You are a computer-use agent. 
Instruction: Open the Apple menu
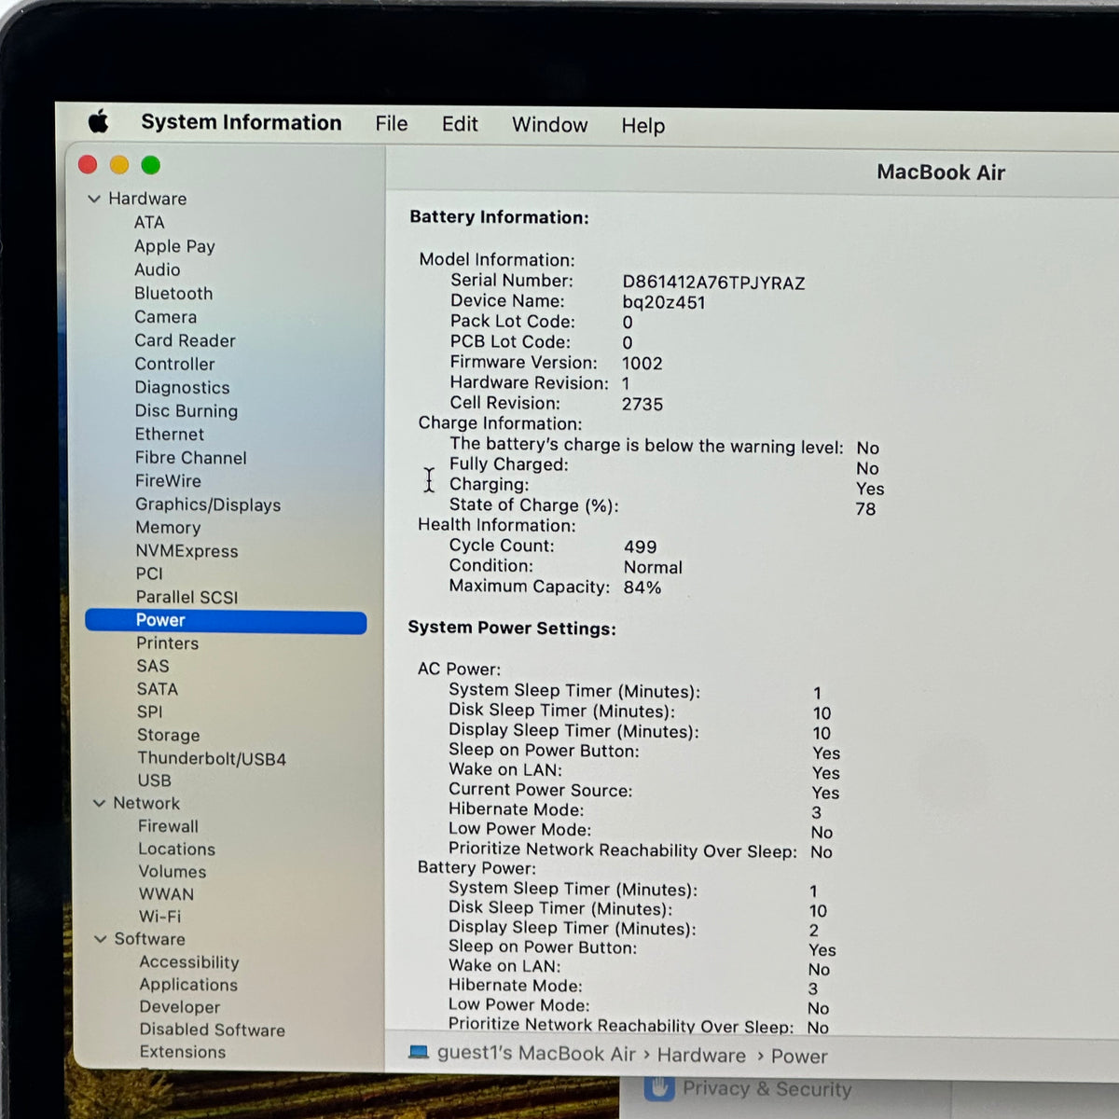tap(99, 121)
